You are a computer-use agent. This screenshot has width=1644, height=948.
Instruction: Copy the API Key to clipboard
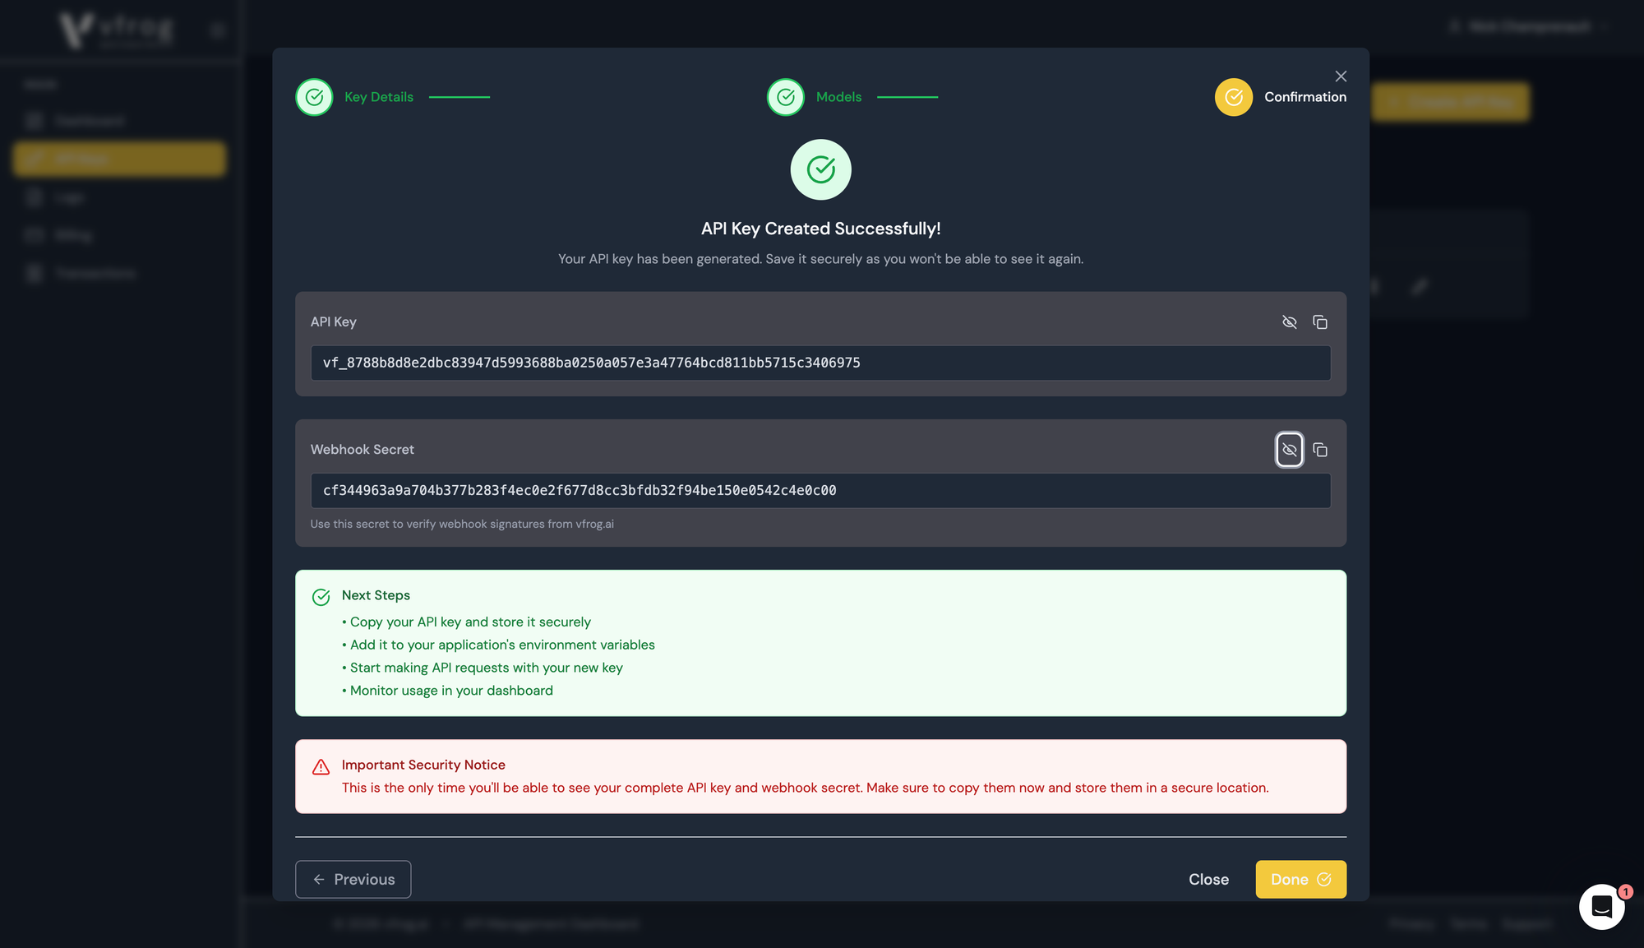[x=1320, y=322]
